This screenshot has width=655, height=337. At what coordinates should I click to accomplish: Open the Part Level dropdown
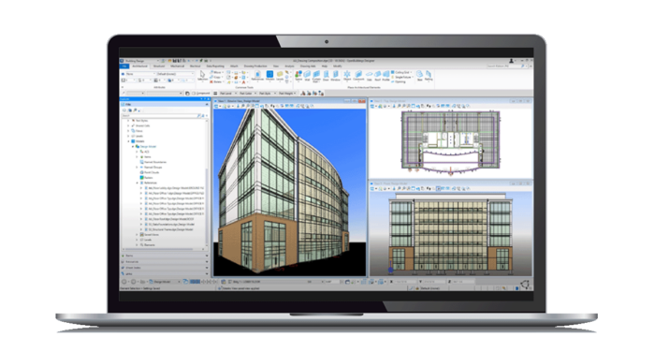228,94
